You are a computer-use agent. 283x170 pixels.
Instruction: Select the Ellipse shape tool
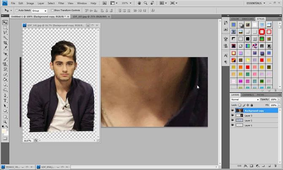pos(5,111)
